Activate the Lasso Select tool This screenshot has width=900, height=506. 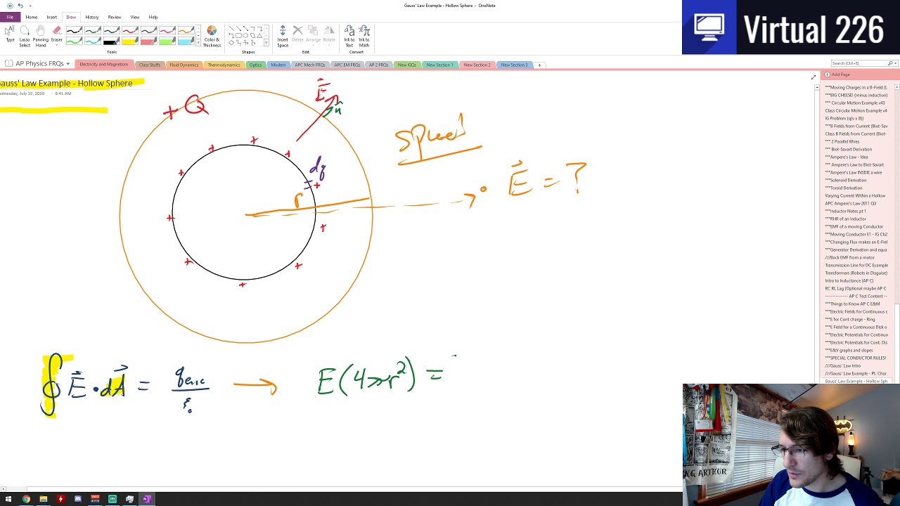[x=25, y=37]
